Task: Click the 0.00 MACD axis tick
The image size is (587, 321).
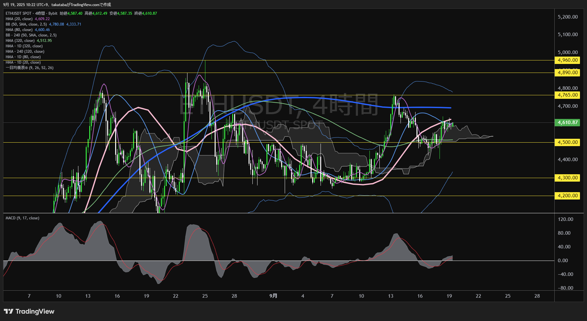Action: point(563,261)
